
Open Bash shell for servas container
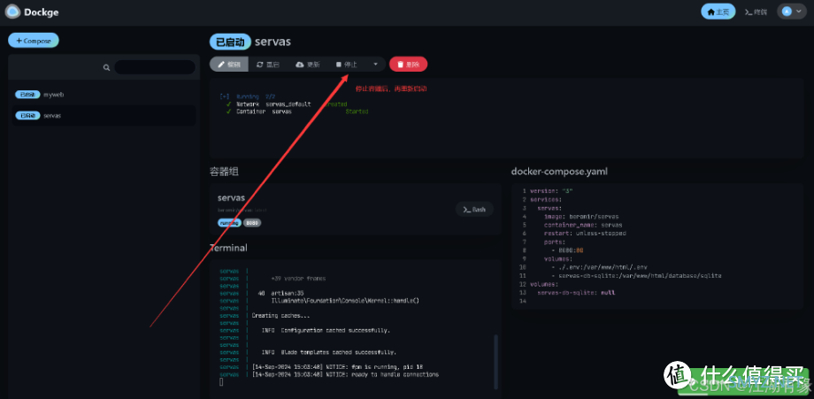click(x=474, y=209)
